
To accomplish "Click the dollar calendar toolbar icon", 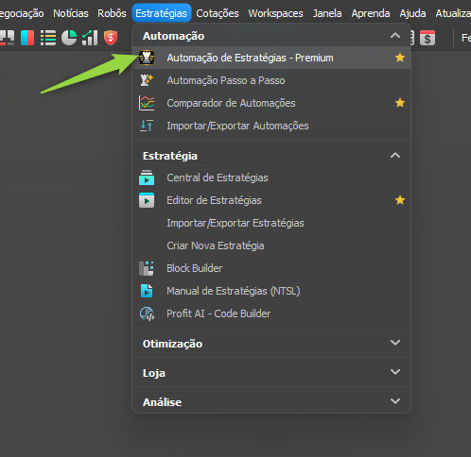I will click(427, 38).
